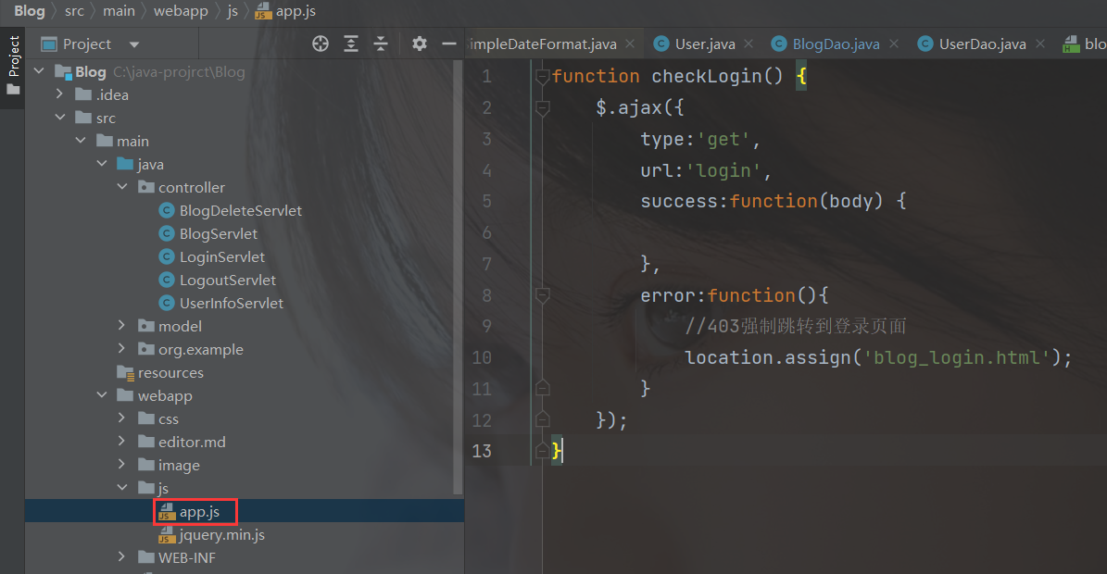Close the BlogDao.java tab
This screenshot has height=574, width=1107.
pos(894,44)
